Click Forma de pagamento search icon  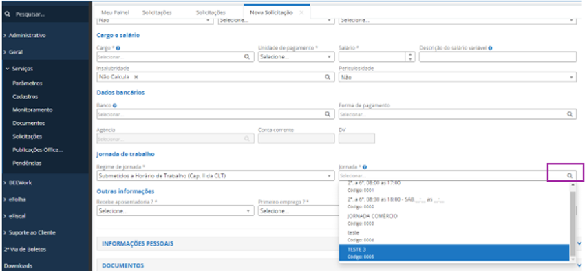point(569,115)
